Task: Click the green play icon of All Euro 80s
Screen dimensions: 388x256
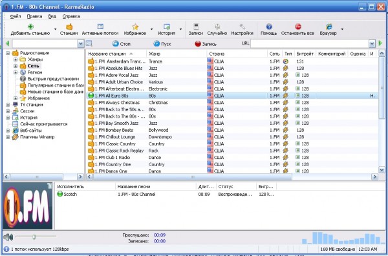Action: click(x=91, y=96)
